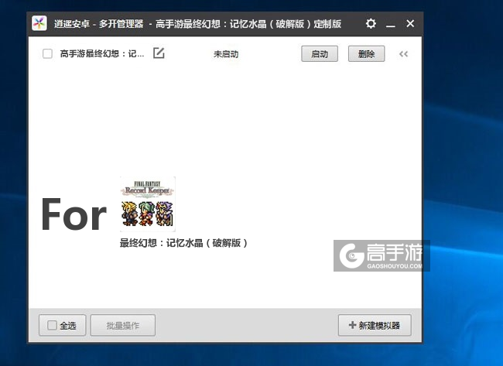
Task: Create a new emulator via 新建模拟器
Action: [375, 325]
